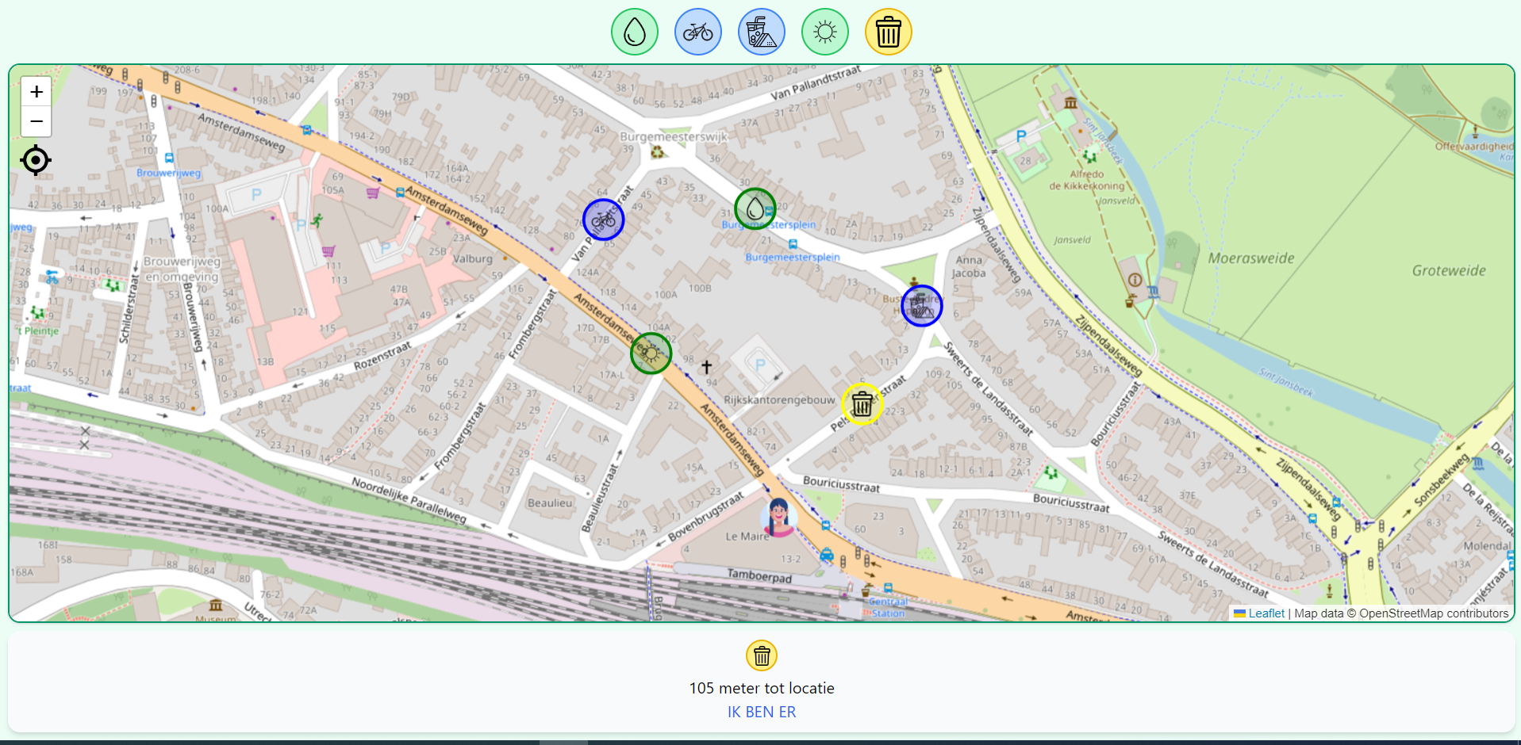Image resolution: width=1521 pixels, height=745 pixels.
Task: Open the Leaflet attribution link
Action: 1266,613
